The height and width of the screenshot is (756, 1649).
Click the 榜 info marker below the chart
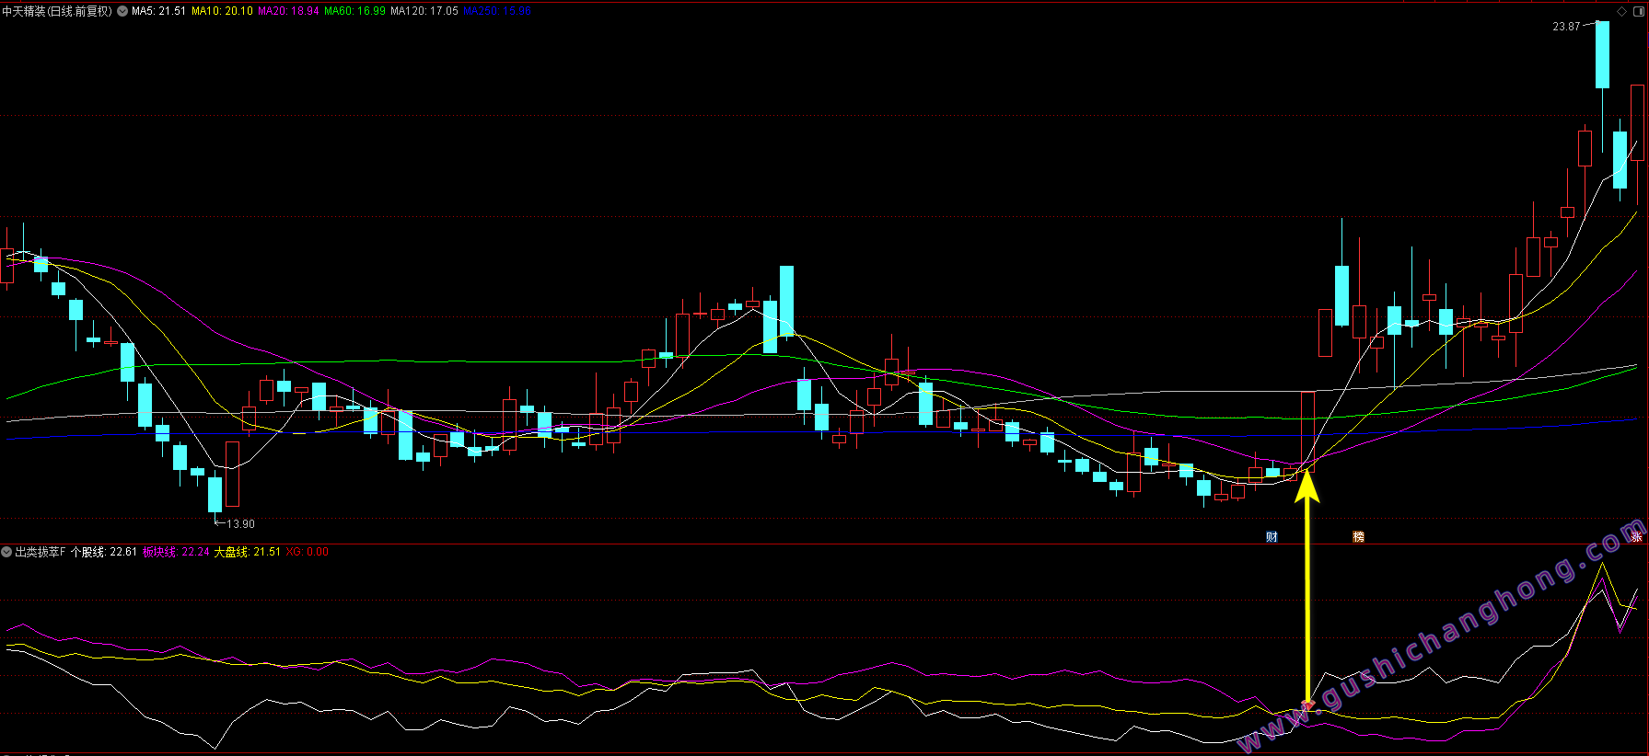(x=1358, y=537)
